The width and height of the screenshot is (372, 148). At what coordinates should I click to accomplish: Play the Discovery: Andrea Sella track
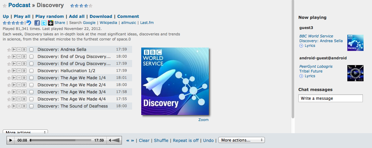[x=14, y=50]
